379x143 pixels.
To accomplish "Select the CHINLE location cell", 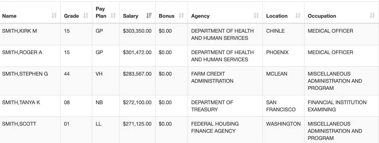I will click(x=275, y=31).
